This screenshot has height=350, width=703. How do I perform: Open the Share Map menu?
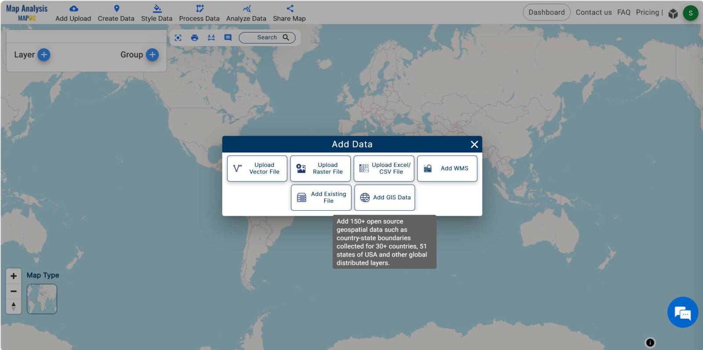[x=289, y=13]
